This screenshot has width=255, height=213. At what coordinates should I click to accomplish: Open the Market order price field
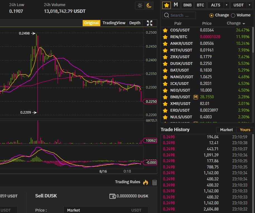coord(106,210)
